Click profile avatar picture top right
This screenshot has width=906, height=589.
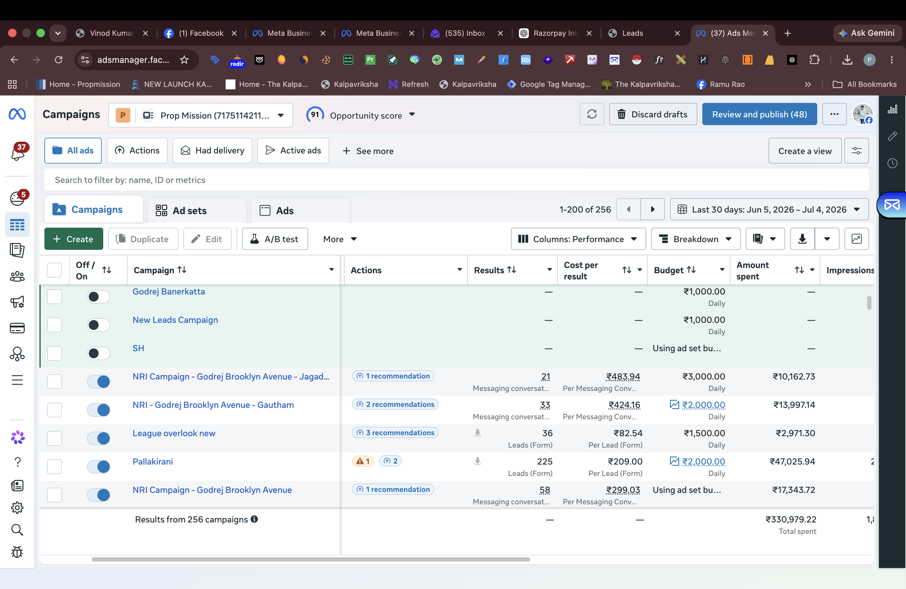pyautogui.click(x=862, y=114)
